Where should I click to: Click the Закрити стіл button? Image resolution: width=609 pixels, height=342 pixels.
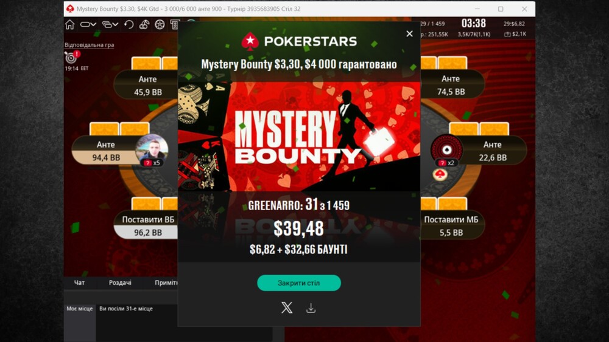click(x=298, y=282)
